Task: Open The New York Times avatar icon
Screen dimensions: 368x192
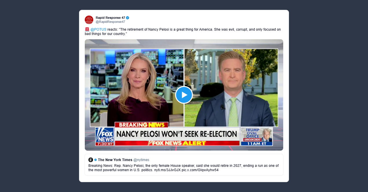Action: 91,160
